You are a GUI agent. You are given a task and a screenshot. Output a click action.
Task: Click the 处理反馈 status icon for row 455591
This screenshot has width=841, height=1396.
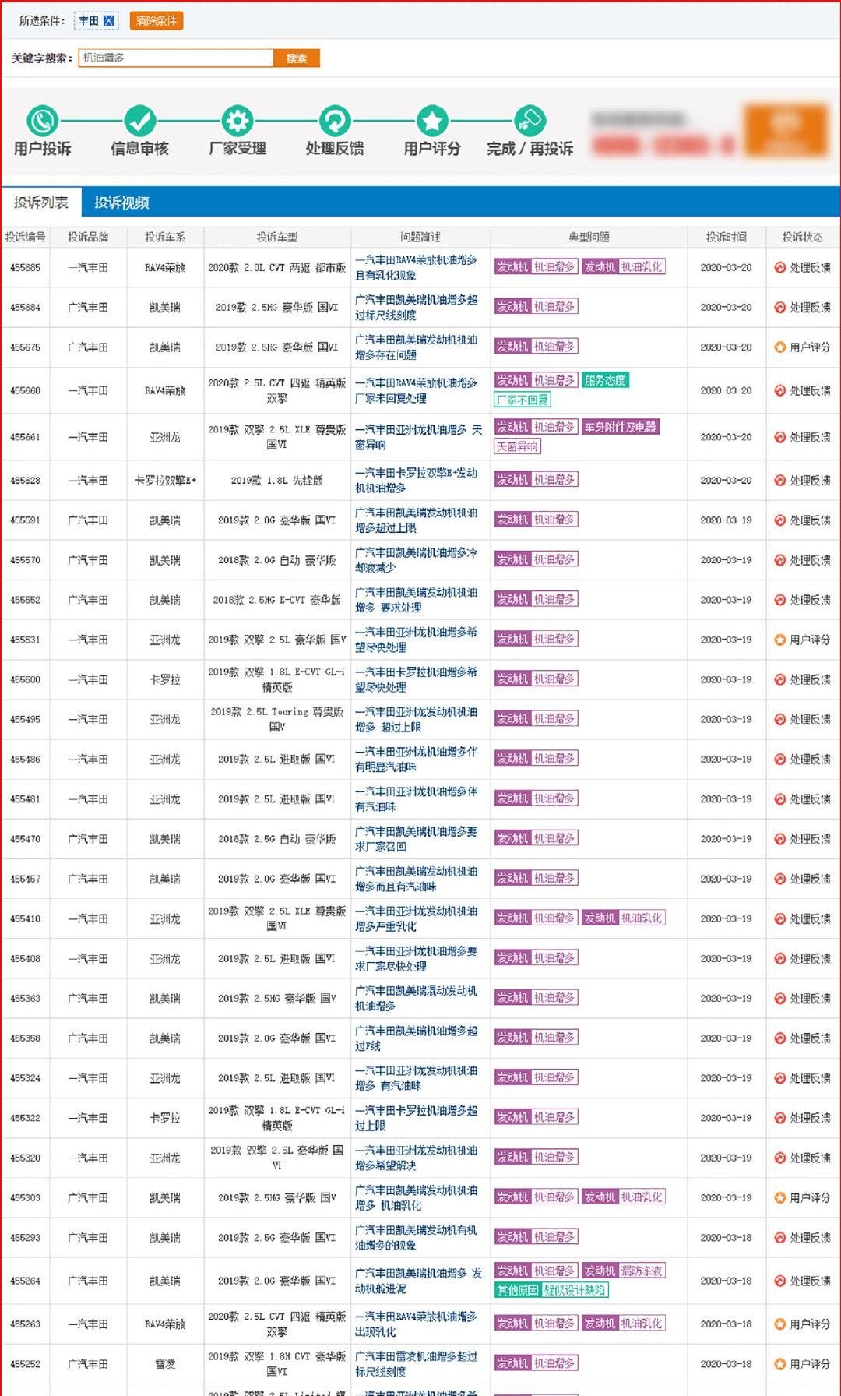tap(779, 520)
